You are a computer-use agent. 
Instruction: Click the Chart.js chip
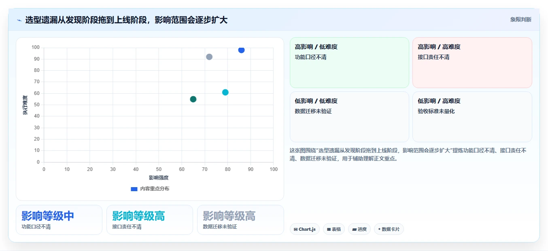tap(305, 229)
